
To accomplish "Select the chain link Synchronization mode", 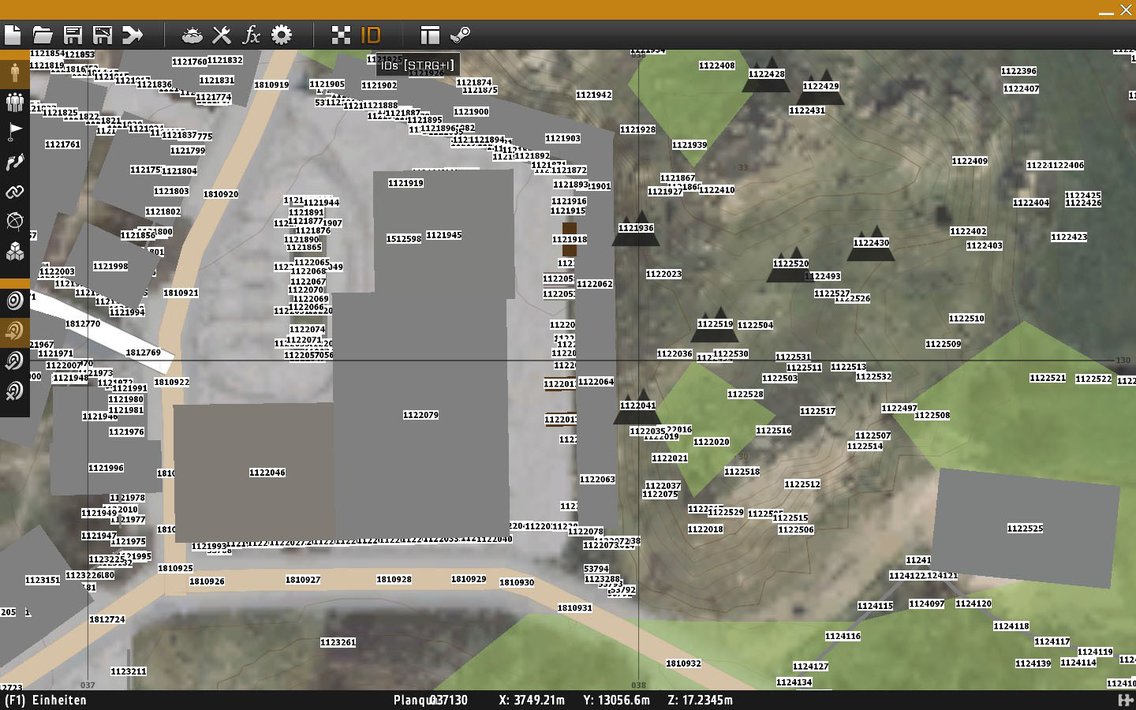I will click(x=14, y=192).
